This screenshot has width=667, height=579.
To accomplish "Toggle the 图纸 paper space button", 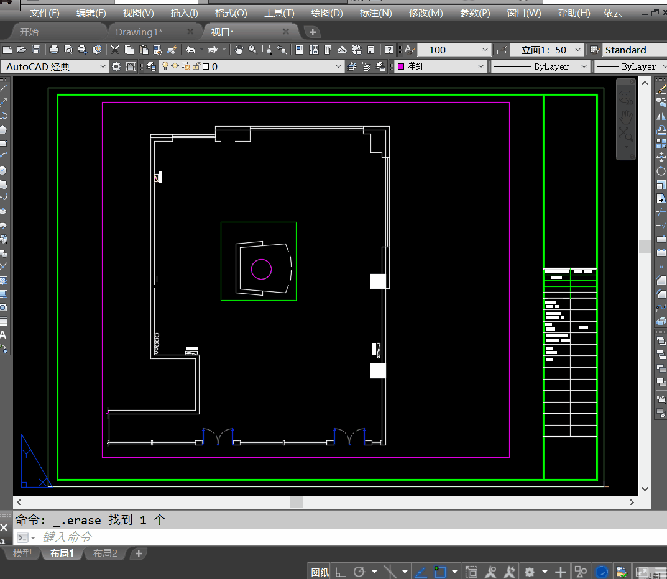I will (x=320, y=572).
